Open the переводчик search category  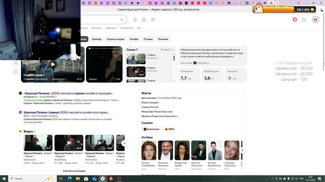tap(127, 28)
